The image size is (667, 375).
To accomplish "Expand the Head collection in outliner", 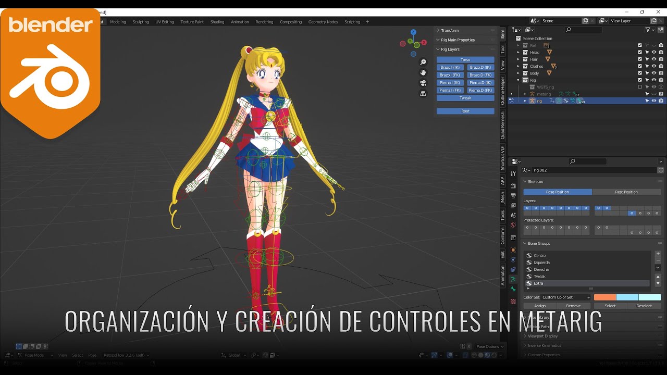I will 518,53.
